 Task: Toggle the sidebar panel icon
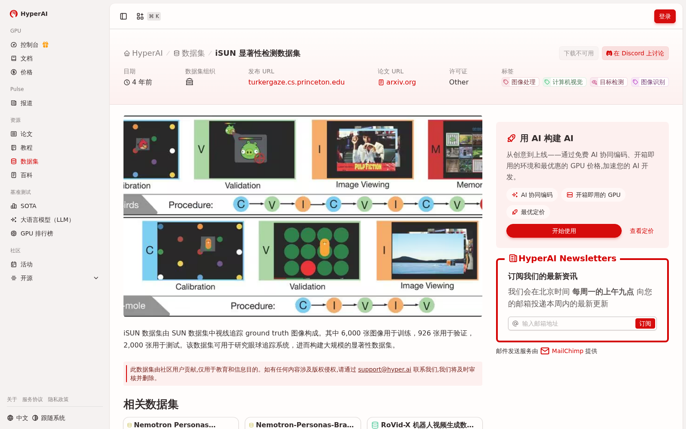(123, 16)
